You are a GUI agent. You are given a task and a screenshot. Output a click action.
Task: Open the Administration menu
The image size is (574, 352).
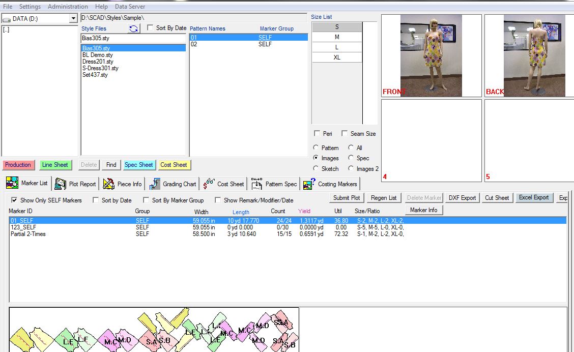[67, 6]
